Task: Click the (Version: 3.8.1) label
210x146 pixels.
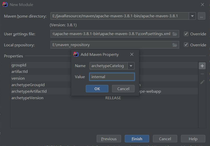Action: click(63, 25)
